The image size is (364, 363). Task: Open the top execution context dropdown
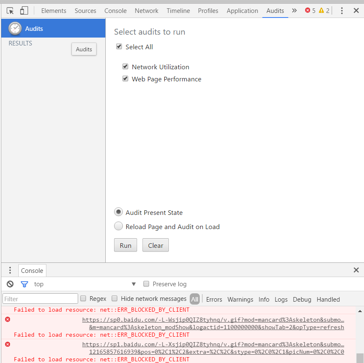(85, 284)
